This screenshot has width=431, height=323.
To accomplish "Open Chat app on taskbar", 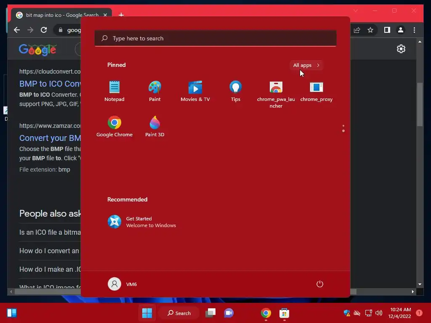I will 229,313.
